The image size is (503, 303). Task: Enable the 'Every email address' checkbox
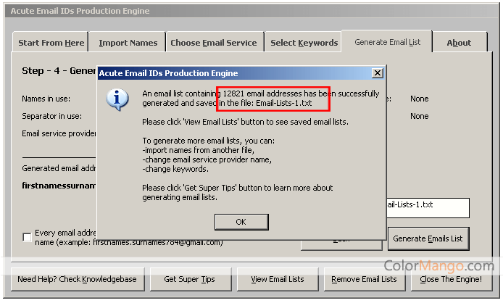tap(28, 237)
